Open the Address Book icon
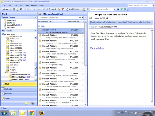 click(88, 9)
